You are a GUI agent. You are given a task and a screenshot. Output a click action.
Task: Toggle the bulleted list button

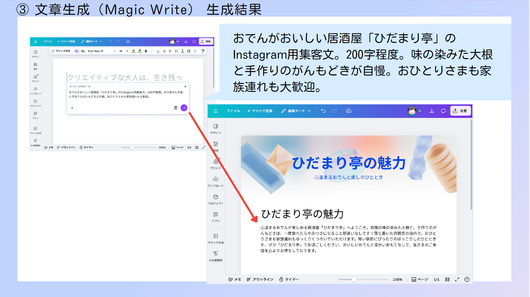176,51
